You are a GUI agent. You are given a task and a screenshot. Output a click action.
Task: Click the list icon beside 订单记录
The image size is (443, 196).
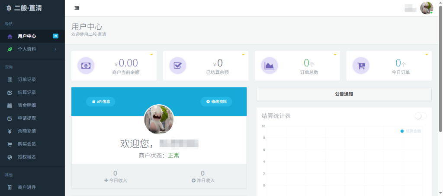click(10, 80)
